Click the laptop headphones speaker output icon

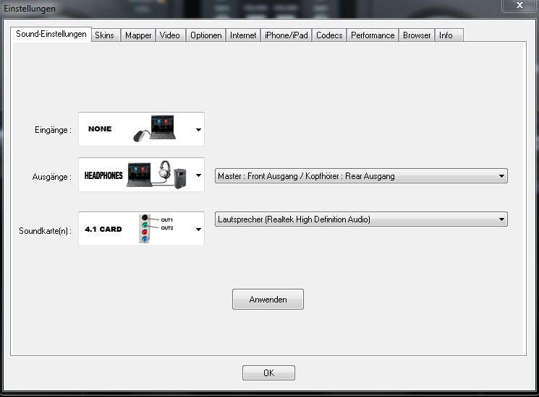(x=157, y=175)
